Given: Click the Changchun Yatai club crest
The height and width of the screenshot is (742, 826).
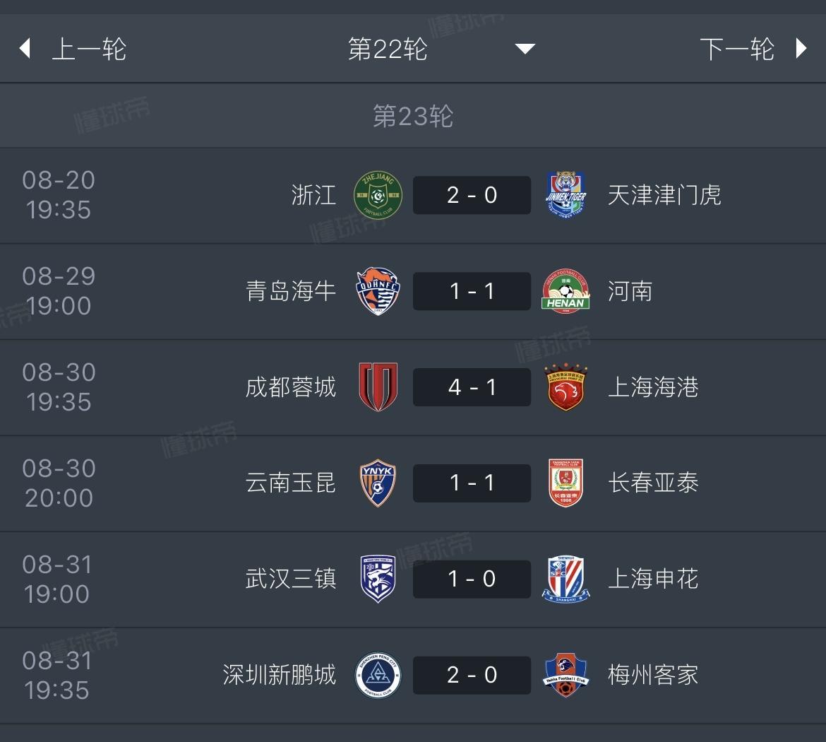Looking at the screenshot, I should point(565,483).
